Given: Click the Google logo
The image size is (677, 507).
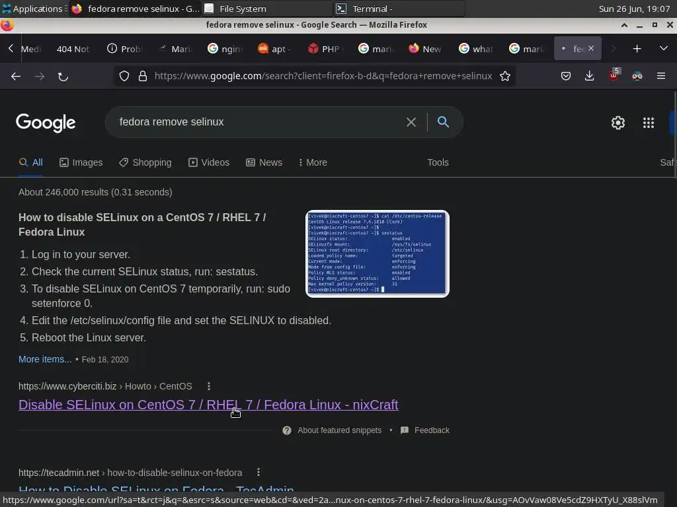Looking at the screenshot, I should 46,123.
